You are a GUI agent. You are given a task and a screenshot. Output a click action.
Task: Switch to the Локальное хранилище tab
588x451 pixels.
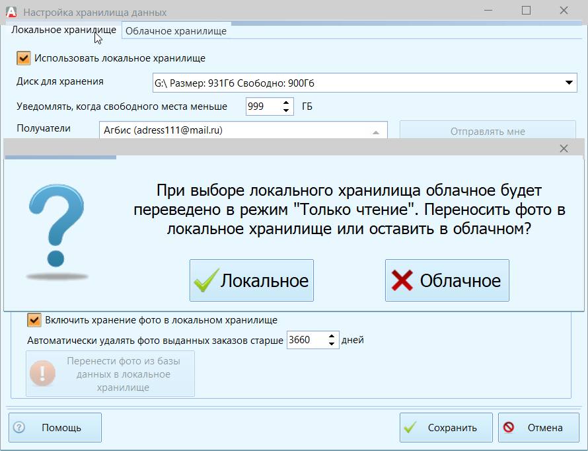pos(63,30)
